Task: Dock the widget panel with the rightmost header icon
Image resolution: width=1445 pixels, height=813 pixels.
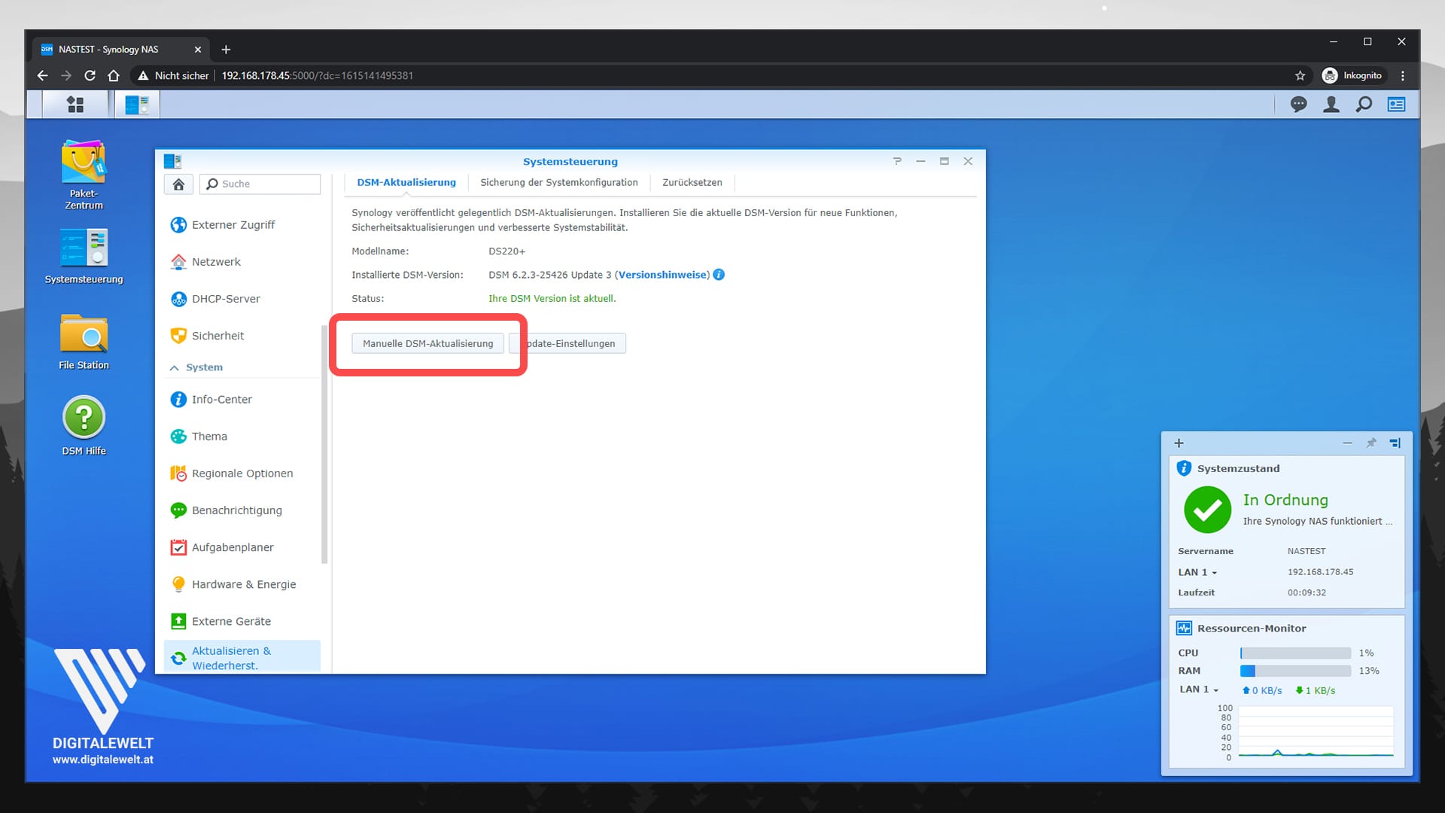Action: coord(1395,444)
